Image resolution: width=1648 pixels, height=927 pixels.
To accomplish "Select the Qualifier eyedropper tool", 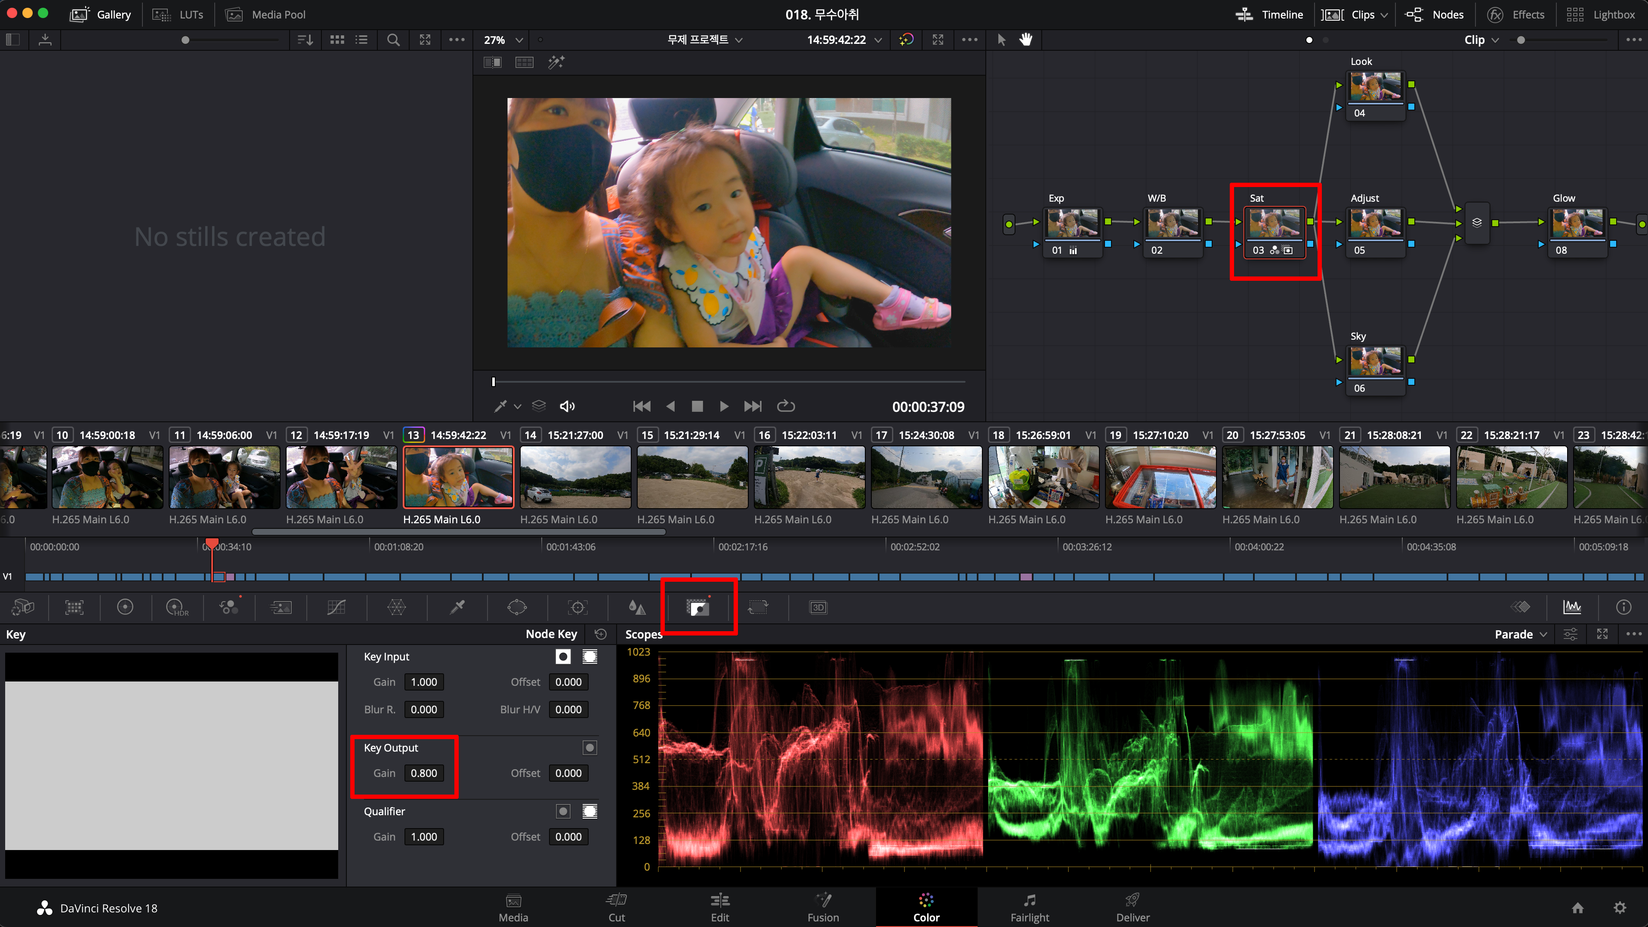I will click(x=457, y=608).
